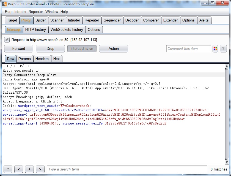Click the 0 matches search result label
This screenshot has width=231, height=176.
coord(219,169)
